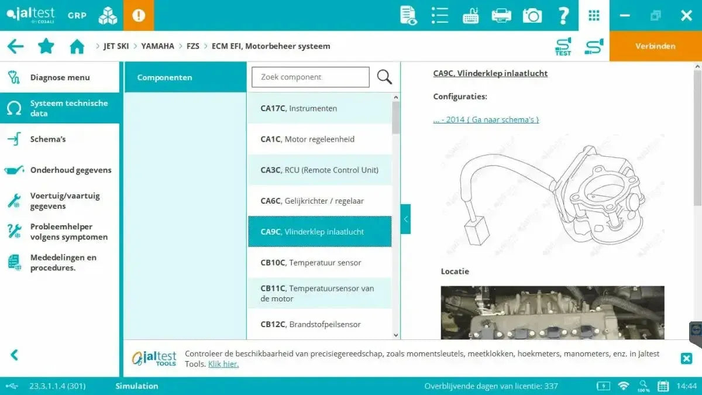Open the 'Ga naar schema's' 2014 link
This screenshot has height=395, width=702.
pos(486,119)
